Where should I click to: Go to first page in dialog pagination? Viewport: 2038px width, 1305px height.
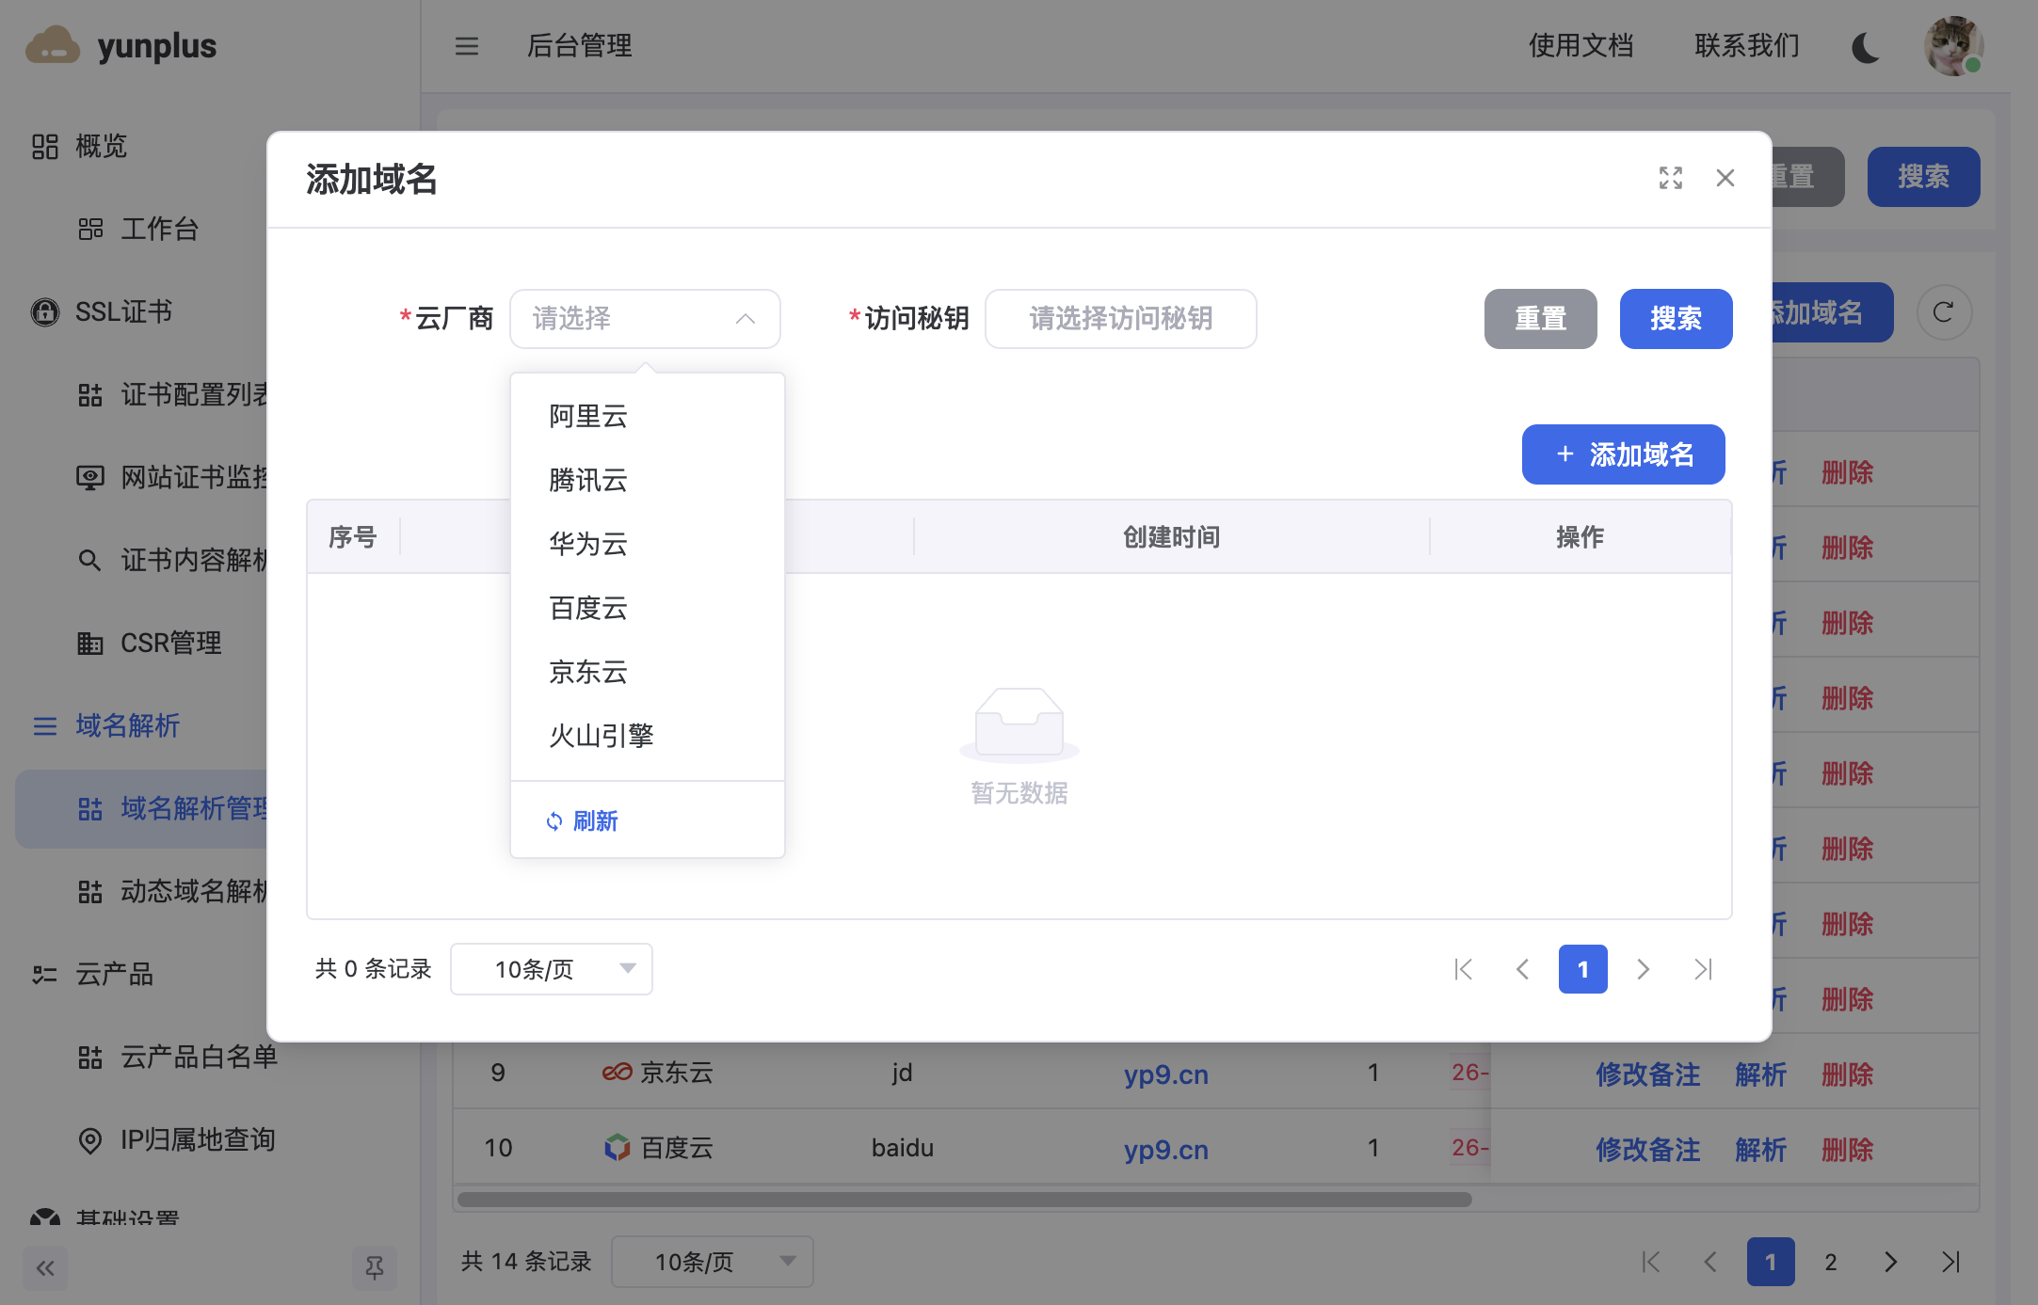click(1463, 969)
